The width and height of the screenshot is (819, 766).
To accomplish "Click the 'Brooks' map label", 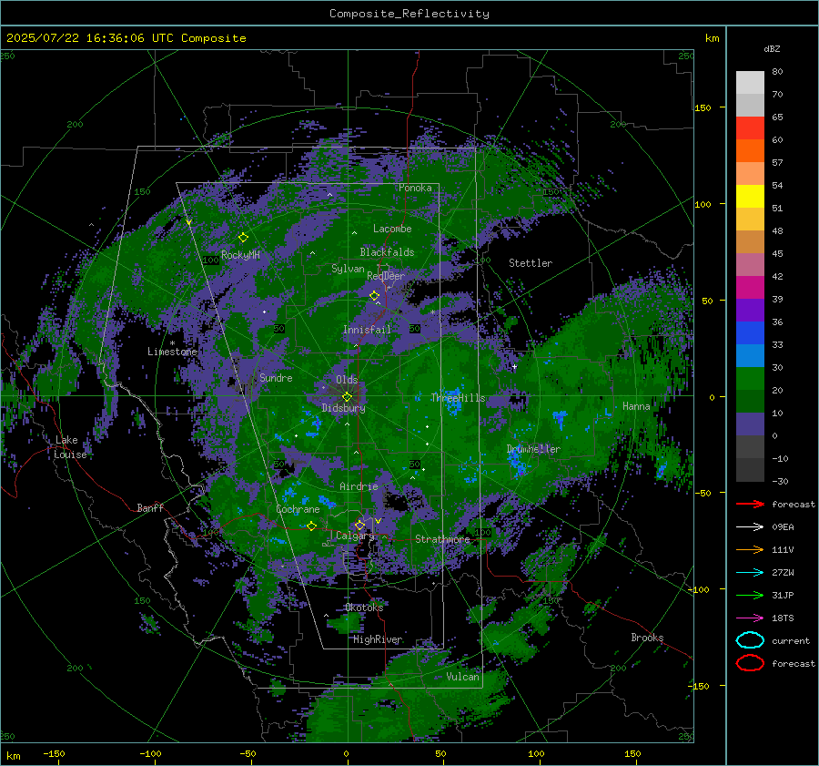I will 647,638.
